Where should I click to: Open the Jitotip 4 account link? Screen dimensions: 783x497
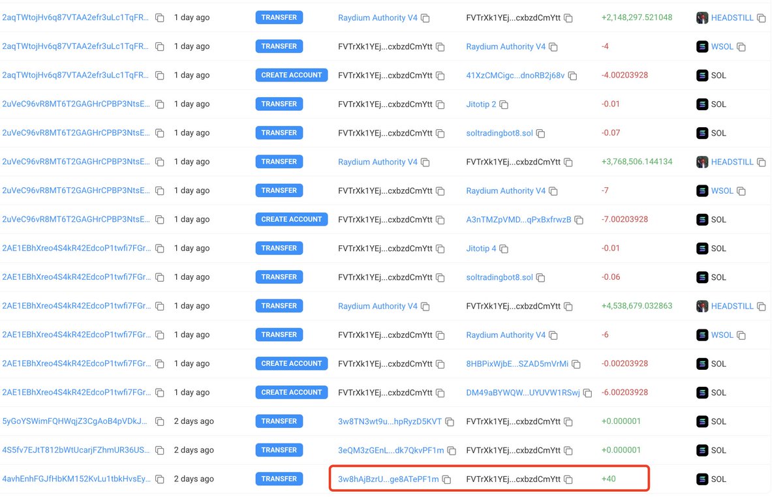pyautogui.click(x=481, y=248)
